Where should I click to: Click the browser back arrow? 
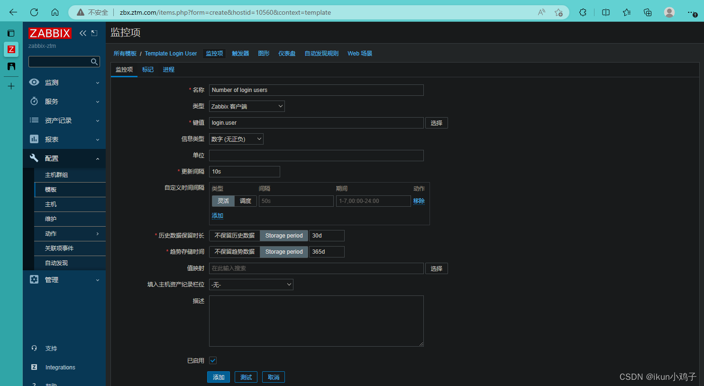(x=13, y=12)
